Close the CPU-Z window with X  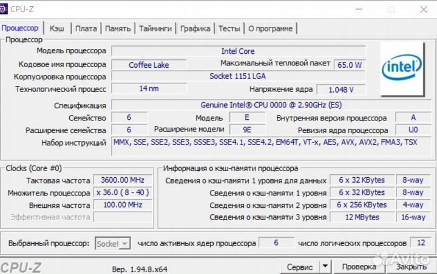tap(424, 9)
